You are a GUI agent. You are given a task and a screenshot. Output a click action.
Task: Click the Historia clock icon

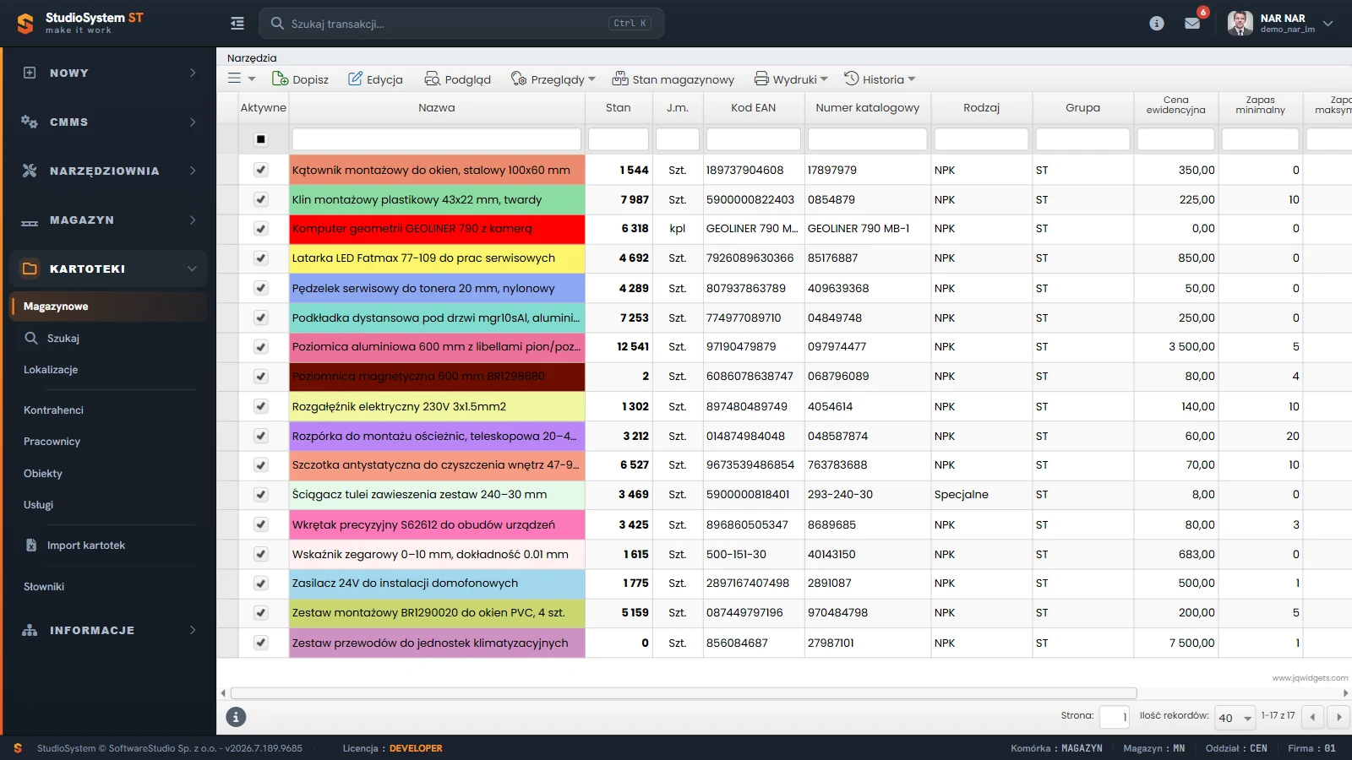852,79
